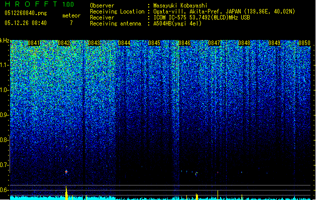The height and width of the screenshot is (200, 316).
Task: Click the 1.1 kHz axis label
Action: pos(5,65)
